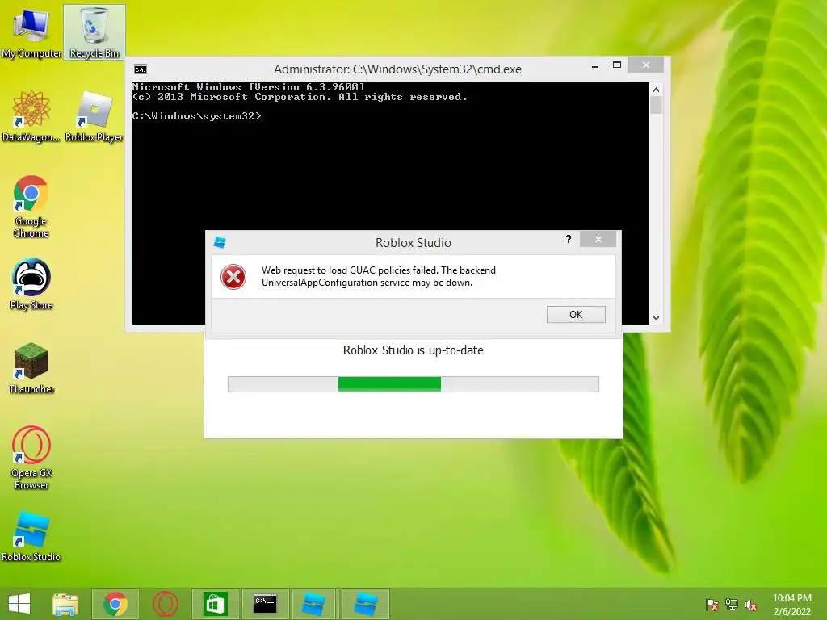Close the Administrator cmd.exe window

(x=646, y=65)
